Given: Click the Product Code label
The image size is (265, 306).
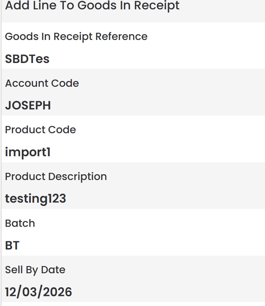Looking at the screenshot, I should (x=41, y=130).
